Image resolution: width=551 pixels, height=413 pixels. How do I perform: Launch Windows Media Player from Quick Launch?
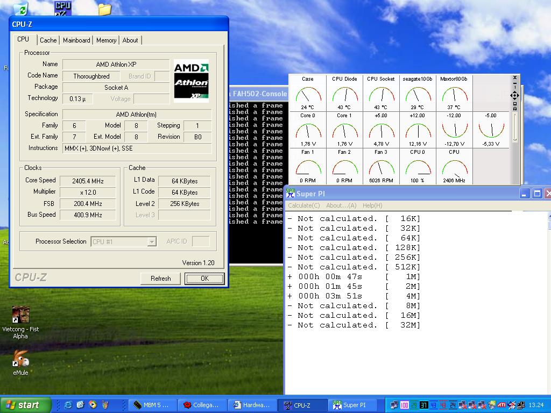93,405
